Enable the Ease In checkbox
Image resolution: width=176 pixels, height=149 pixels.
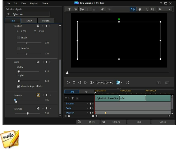(x=18, y=37)
